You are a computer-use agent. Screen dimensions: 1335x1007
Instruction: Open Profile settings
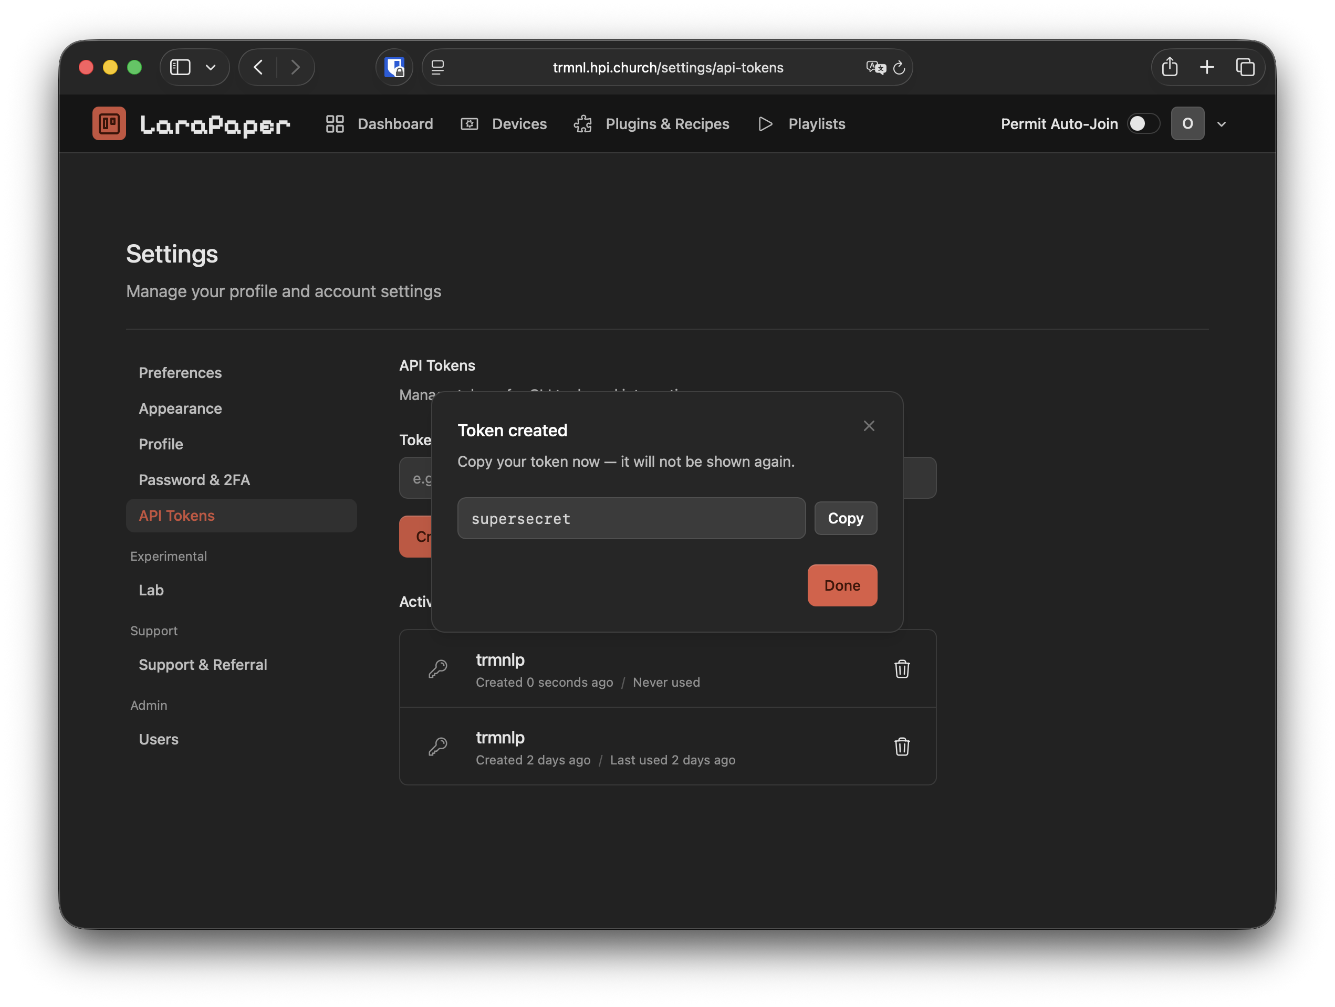point(161,444)
